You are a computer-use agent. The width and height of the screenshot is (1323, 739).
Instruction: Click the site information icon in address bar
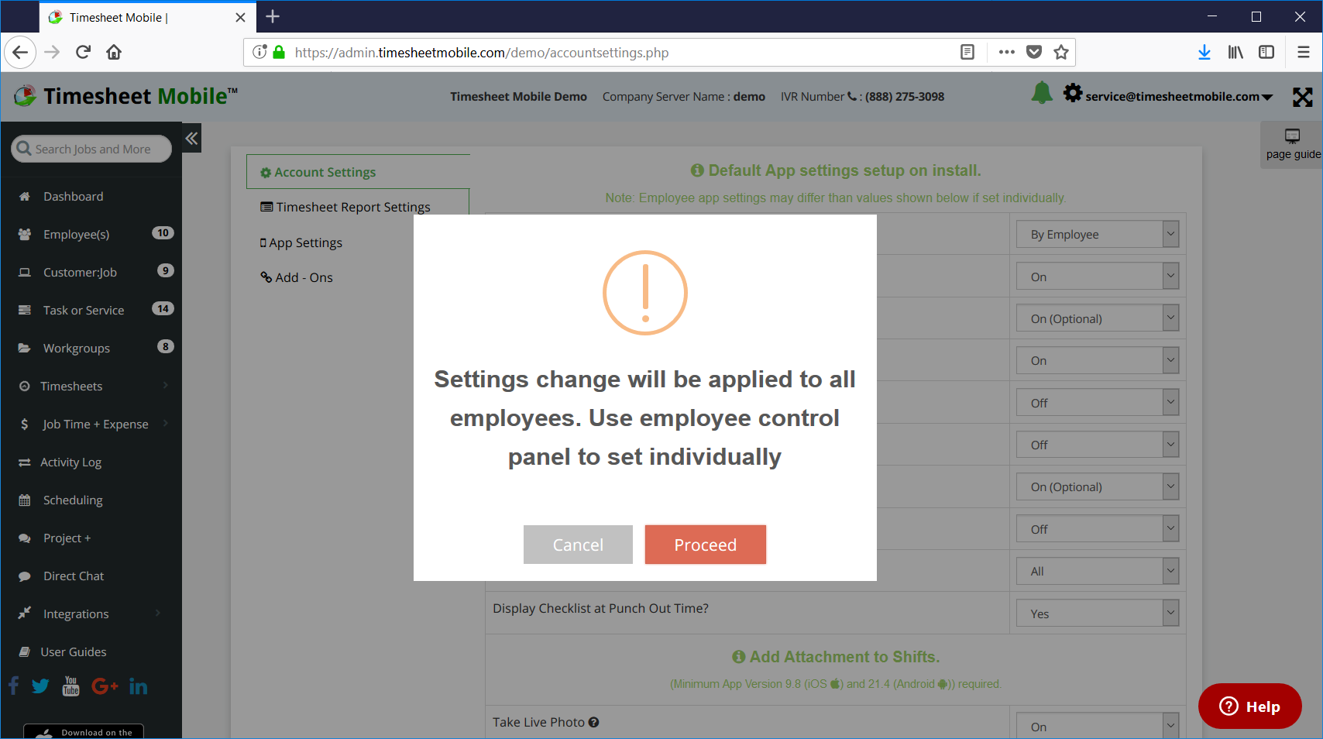tap(259, 52)
